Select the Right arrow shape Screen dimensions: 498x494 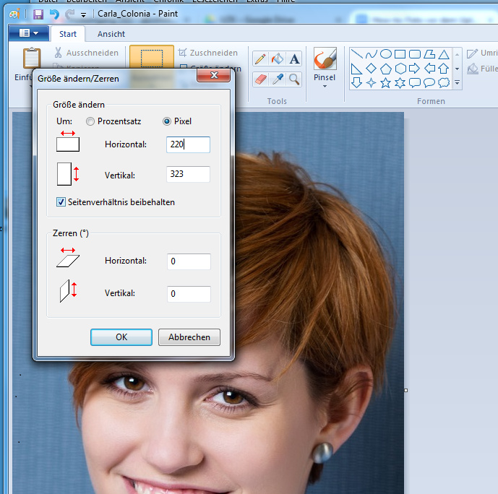pos(415,69)
